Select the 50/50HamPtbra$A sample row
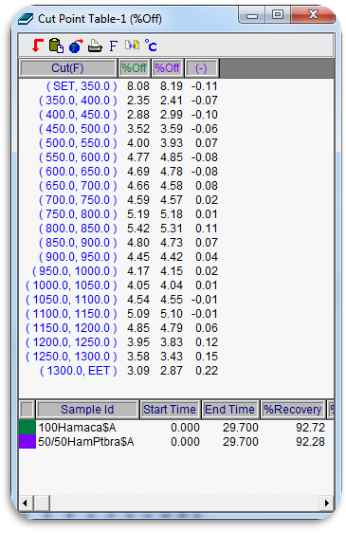Image resolution: width=346 pixels, height=533 pixels. pyautogui.click(x=176, y=442)
